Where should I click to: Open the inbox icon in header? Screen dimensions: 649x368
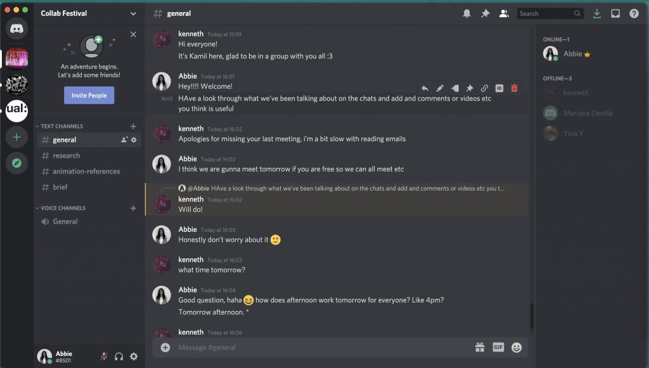(615, 13)
